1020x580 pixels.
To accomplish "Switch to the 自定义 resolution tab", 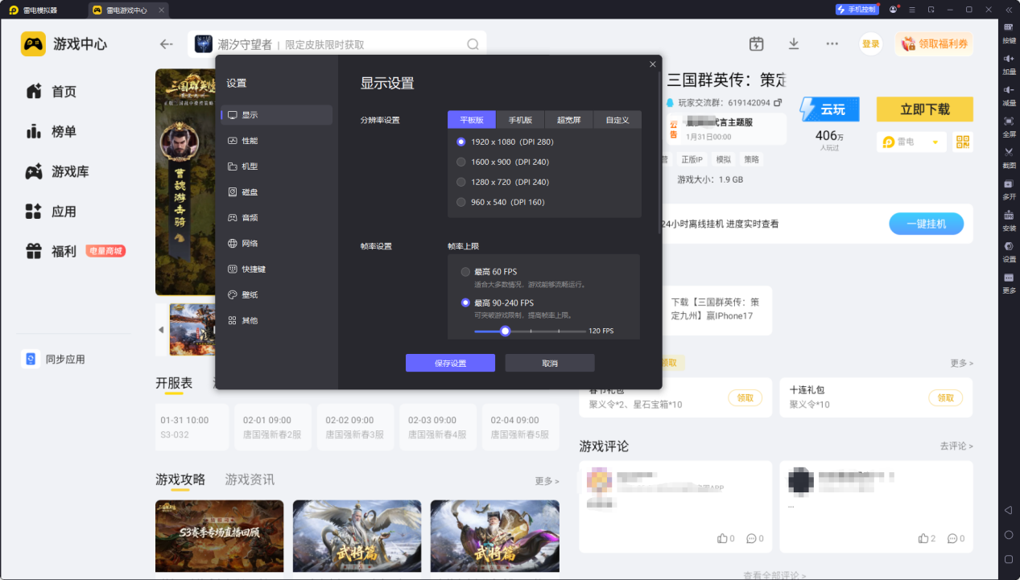I will coord(617,120).
